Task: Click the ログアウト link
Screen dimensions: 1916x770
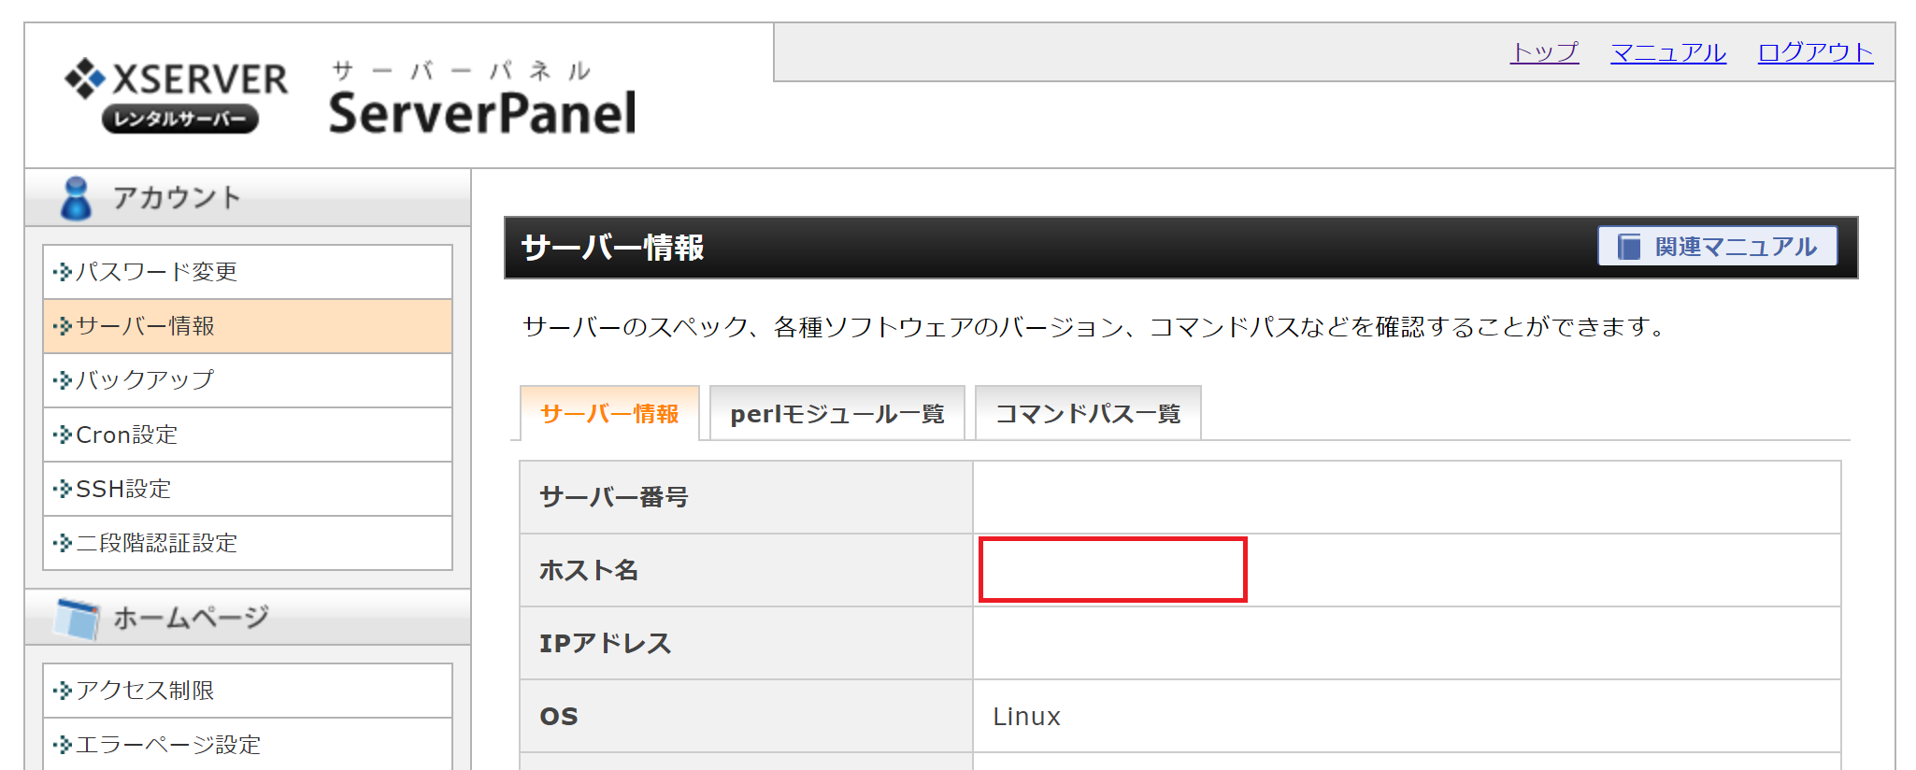Action: (1815, 52)
